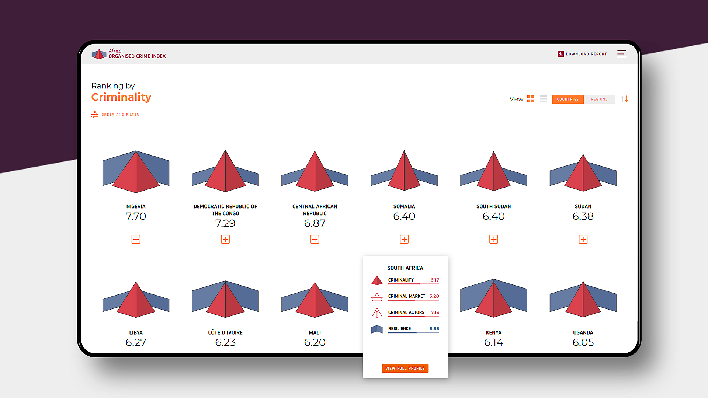Click Sudan score 6.38
Viewport: 708px width, 398px height.
point(583,216)
